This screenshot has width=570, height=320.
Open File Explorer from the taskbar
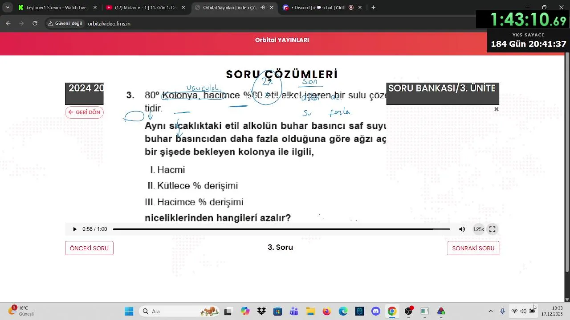[x=310, y=311]
